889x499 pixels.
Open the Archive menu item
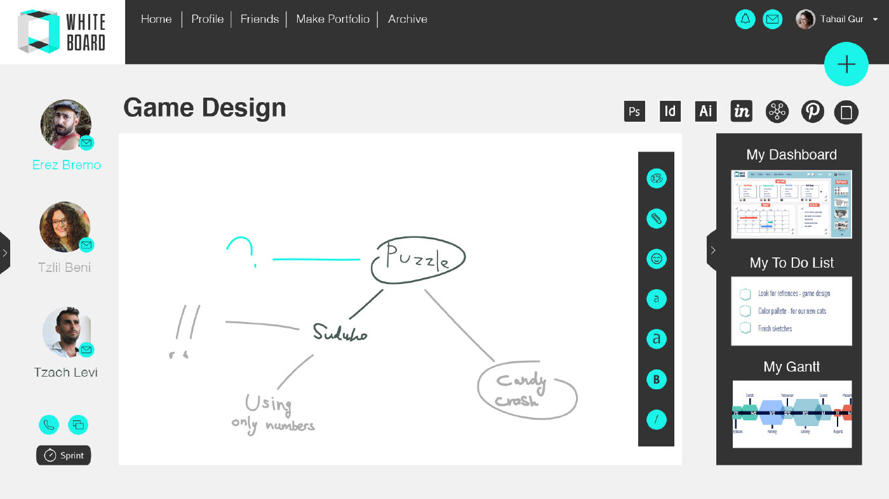tap(408, 19)
